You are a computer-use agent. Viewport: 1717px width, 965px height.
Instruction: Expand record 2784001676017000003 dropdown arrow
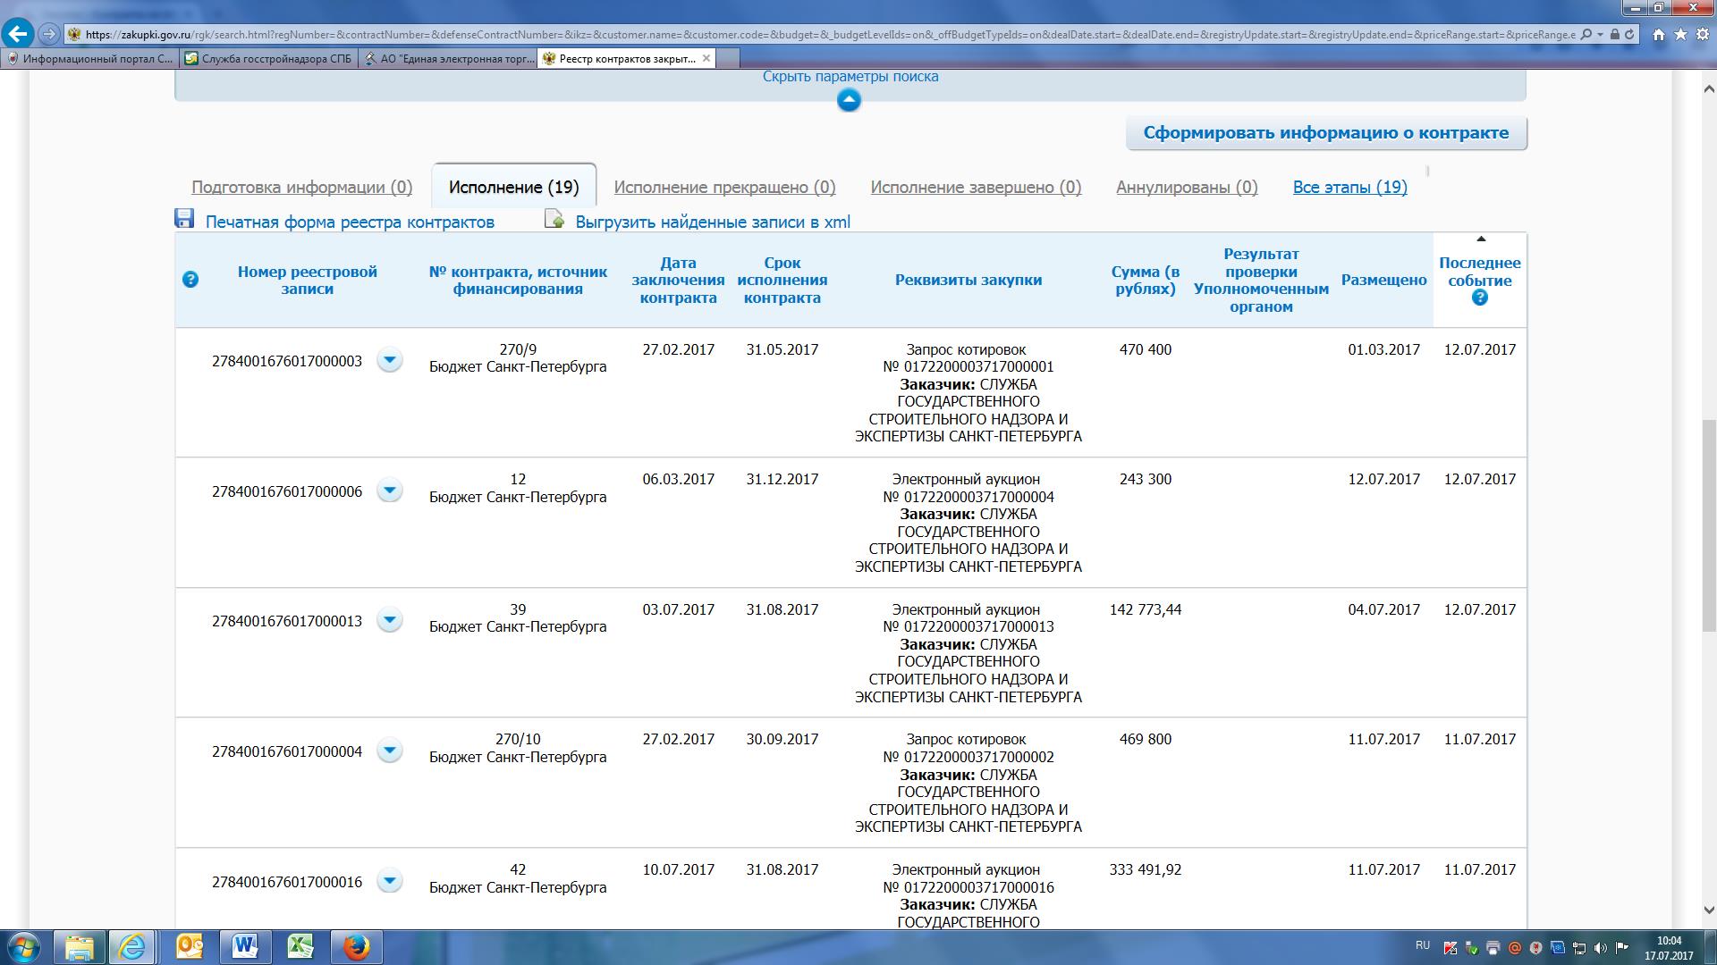[389, 360]
